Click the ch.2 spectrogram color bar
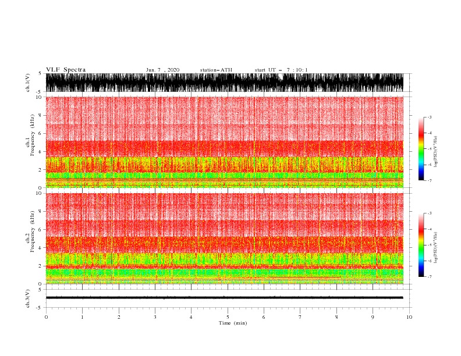The height and width of the screenshot is (356, 461). [421, 245]
